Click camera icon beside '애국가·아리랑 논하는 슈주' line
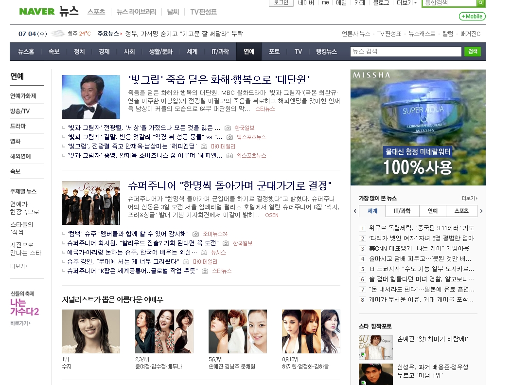The image size is (529, 385). [204, 253]
